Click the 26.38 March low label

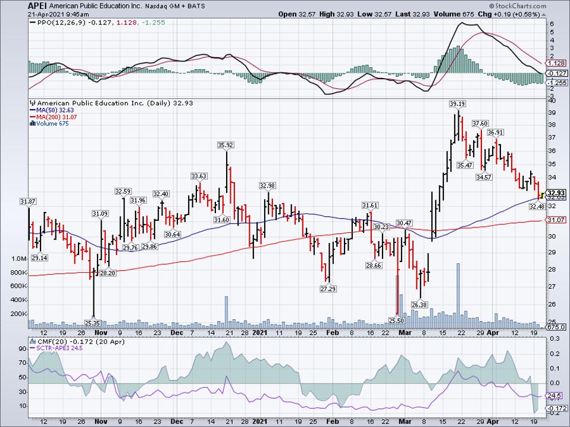419,305
